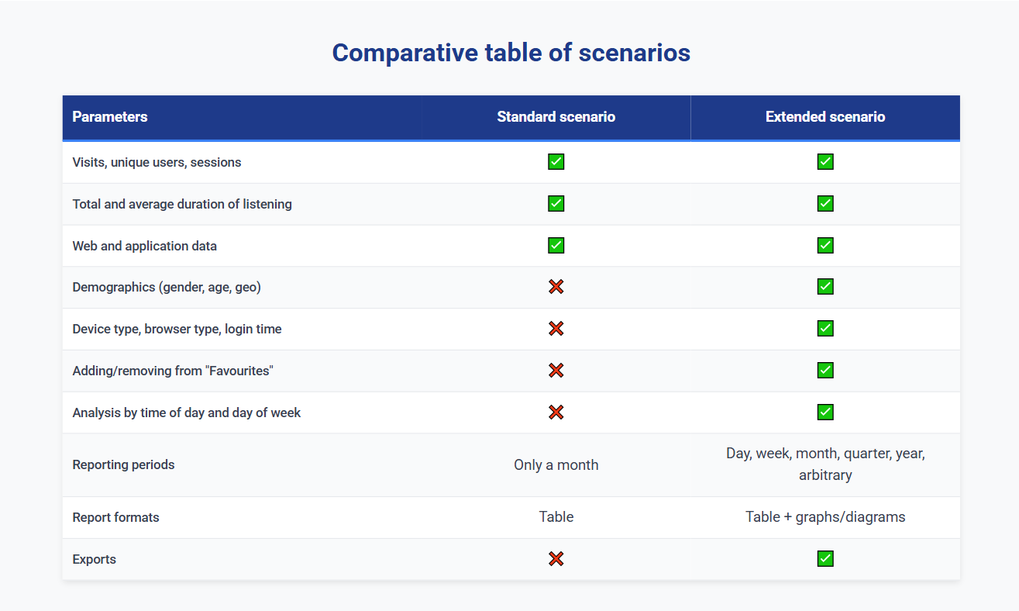Click the Standard scenario checkmark for Visits row
The image size is (1019, 611).
click(x=556, y=162)
